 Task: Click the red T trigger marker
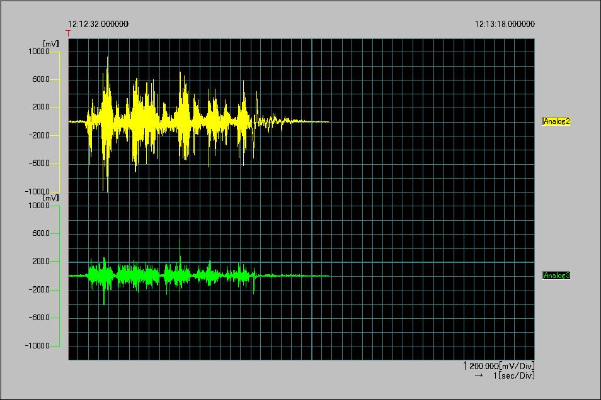tap(68, 34)
